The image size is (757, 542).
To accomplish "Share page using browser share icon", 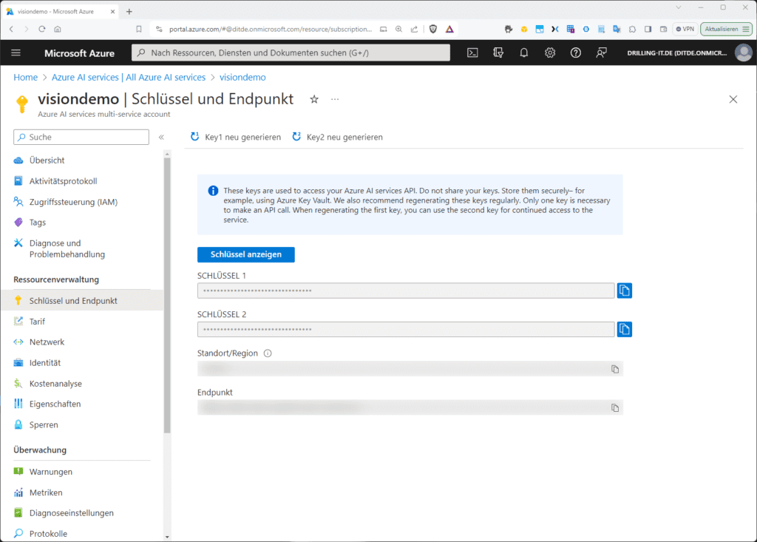I will pyautogui.click(x=414, y=29).
